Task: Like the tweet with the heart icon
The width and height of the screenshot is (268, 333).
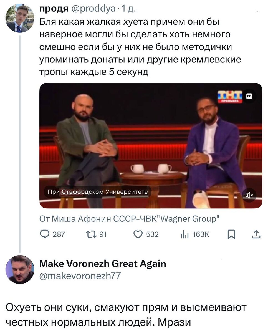Action: tap(138, 234)
